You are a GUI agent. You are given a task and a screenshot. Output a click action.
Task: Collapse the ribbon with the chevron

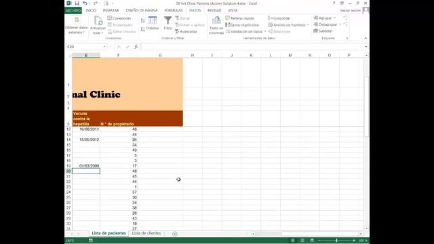[x=366, y=38]
